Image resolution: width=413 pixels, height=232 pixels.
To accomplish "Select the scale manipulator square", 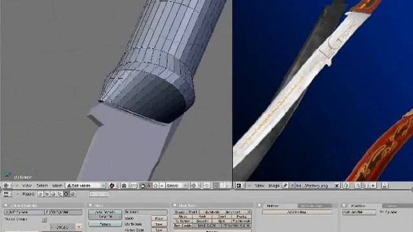I will pos(162,186).
